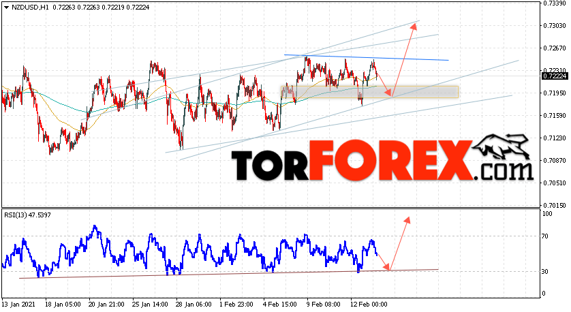The height and width of the screenshot is (312, 571).
Task: Select the RSI 70 level label
Action: [x=545, y=236]
